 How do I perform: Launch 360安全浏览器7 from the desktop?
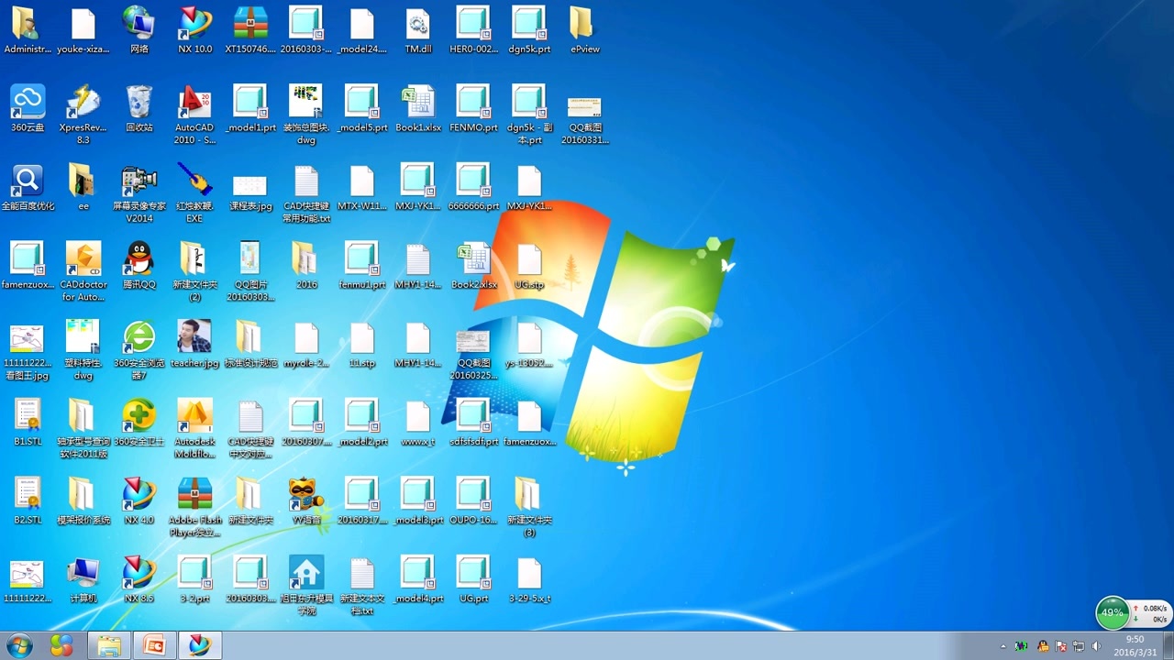[x=138, y=350]
